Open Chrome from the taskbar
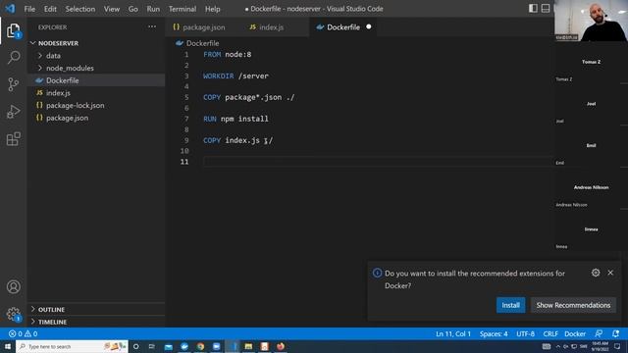Viewport: 628px width, 353px height. [x=200, y=346]
